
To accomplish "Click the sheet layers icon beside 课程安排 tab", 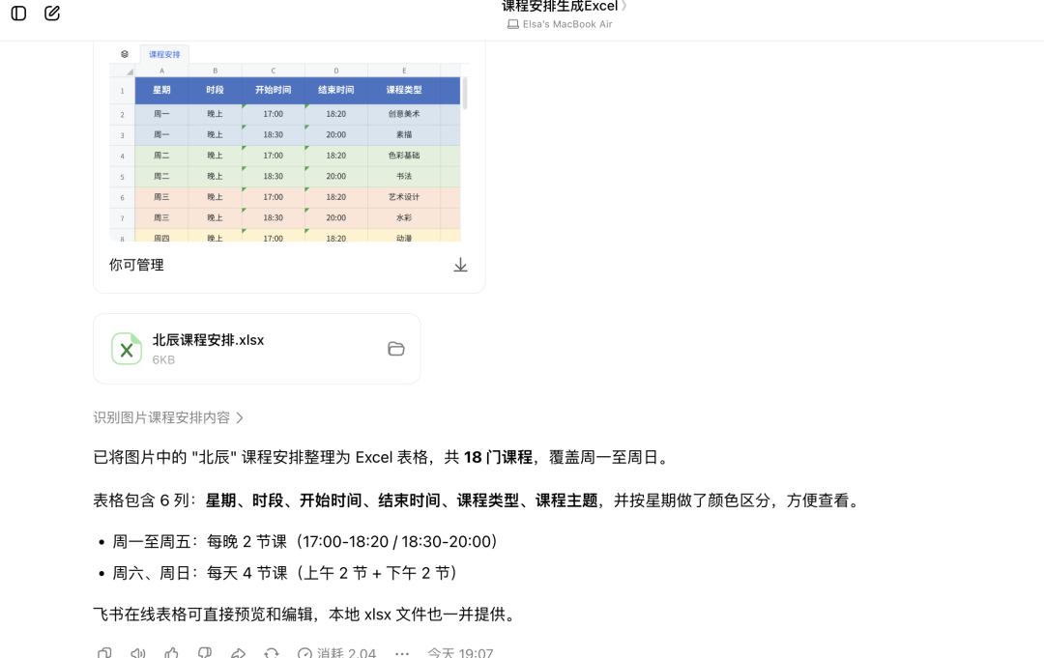I will pos(125,54).
